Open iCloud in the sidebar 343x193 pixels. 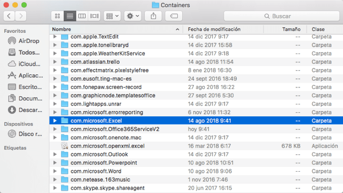coord(24,64)
